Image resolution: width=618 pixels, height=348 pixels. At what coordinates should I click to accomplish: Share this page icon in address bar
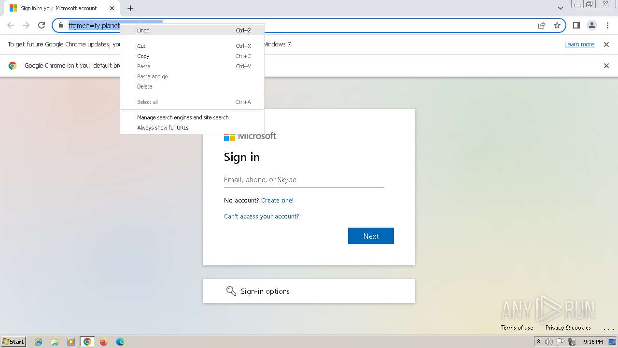542,25
